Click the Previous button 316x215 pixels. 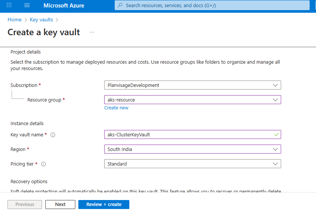[x=25, y=205]
